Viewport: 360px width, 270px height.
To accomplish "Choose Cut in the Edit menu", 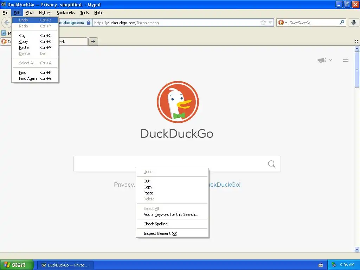I will [x=35, y=36].
